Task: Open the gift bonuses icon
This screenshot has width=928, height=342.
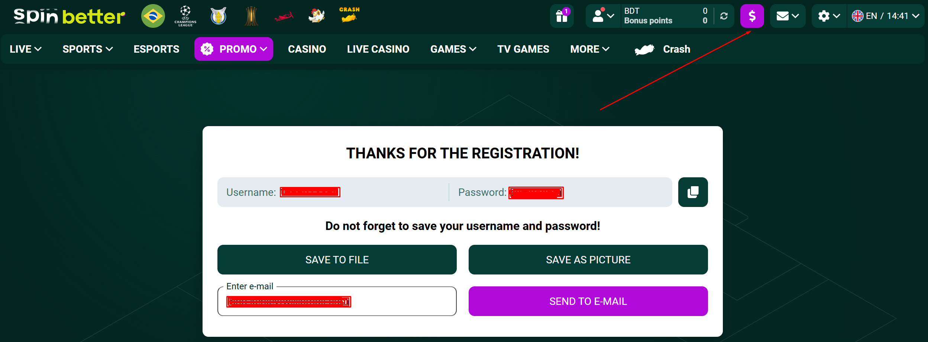Action: tap(562, 16)
